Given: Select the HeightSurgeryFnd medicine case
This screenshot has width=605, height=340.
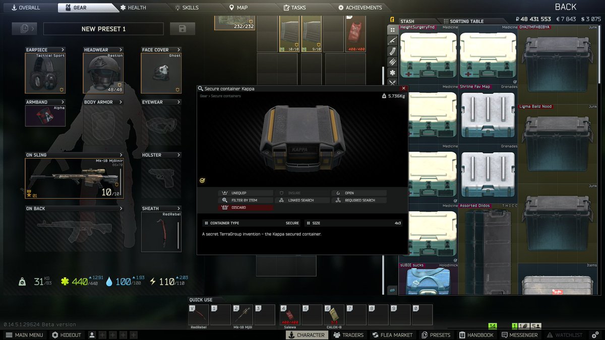Looking at the screenshot, I should [429, 54].
